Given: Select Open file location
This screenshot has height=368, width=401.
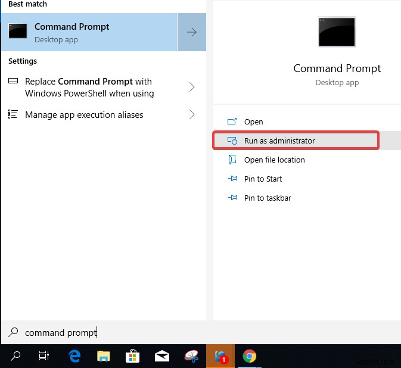Looking at the screenshot, I should 307,160.
